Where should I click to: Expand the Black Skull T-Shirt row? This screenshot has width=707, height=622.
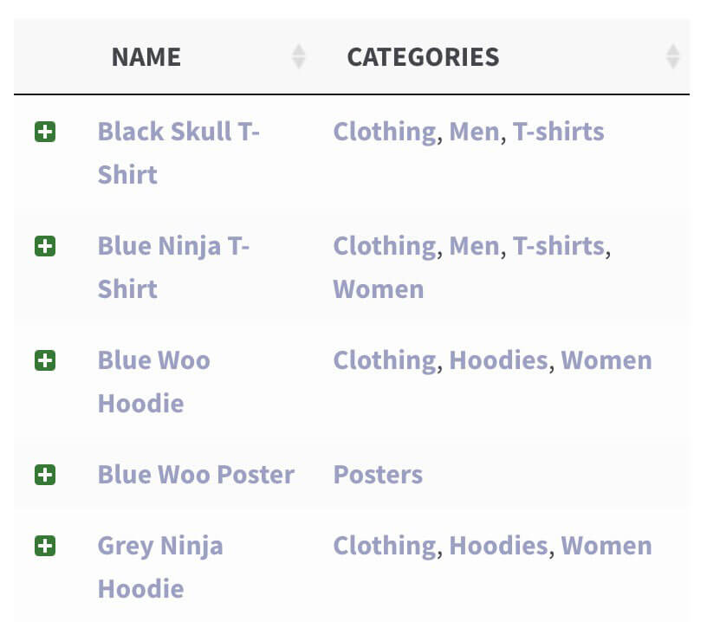(45, 133)
